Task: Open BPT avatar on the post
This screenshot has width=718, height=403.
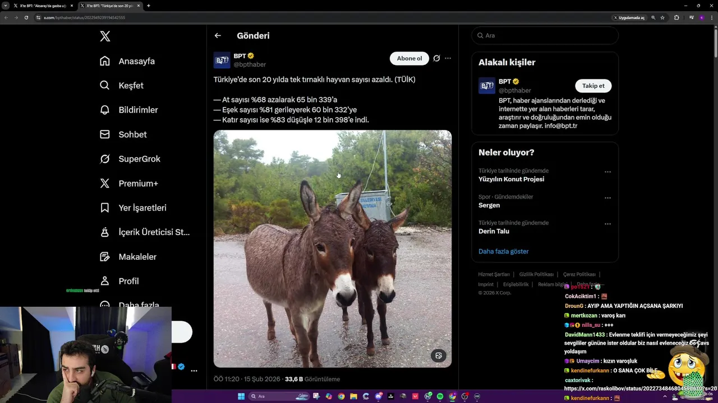Action: 222,60
